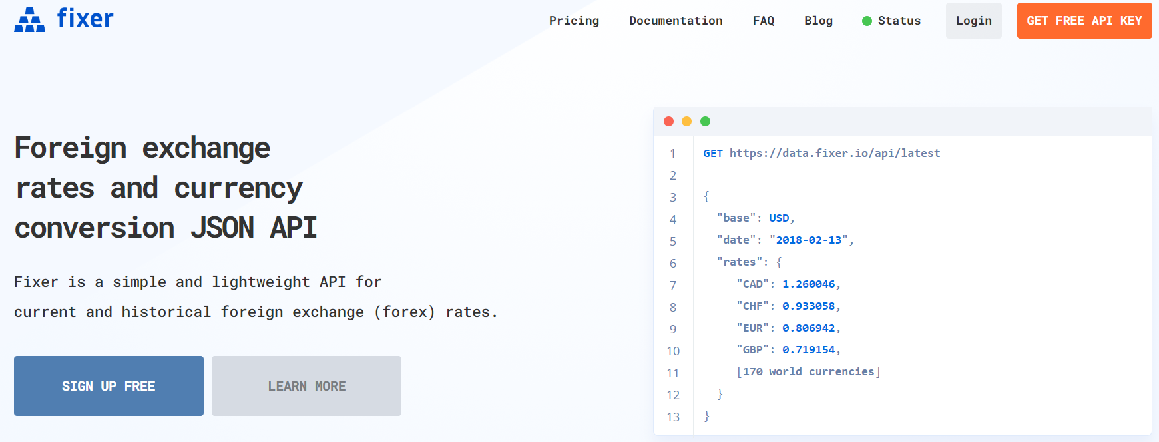Click the GET keyword in code sample
The height and width of the screenshot is (442, 1159).
(x=713, y=153)
